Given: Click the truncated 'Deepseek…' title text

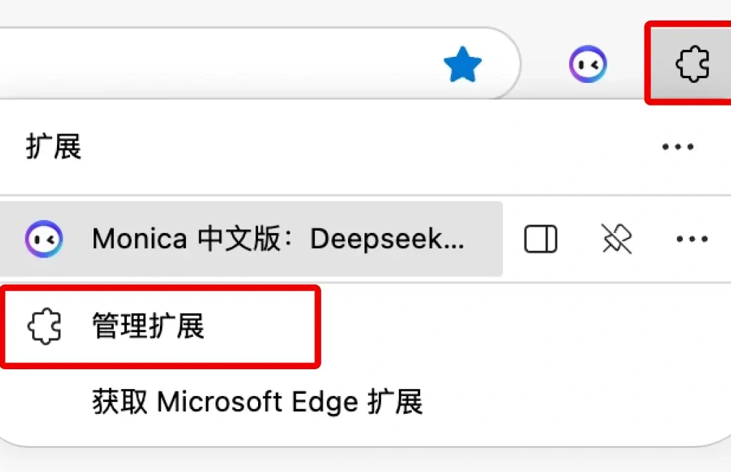Looking at the screenshot, I should (x=387, y=239).
